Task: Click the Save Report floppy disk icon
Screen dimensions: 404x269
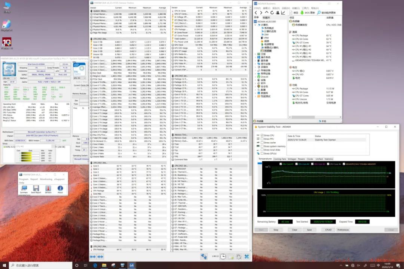Action: pyautogui.click(x=36, y=188)
